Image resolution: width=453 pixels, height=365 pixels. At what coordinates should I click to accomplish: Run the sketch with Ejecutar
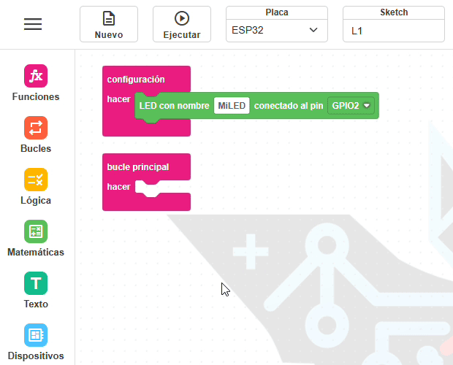tap(182, 24)
